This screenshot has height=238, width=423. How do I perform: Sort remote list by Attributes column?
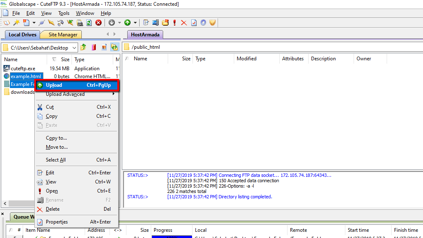coord(293,59)
